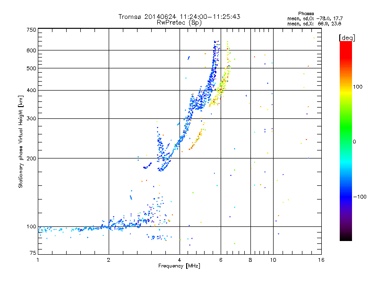This screenshot has height=283, width=378.
Task: Click the '200' y-axis tick label
Action: [31, 158]
